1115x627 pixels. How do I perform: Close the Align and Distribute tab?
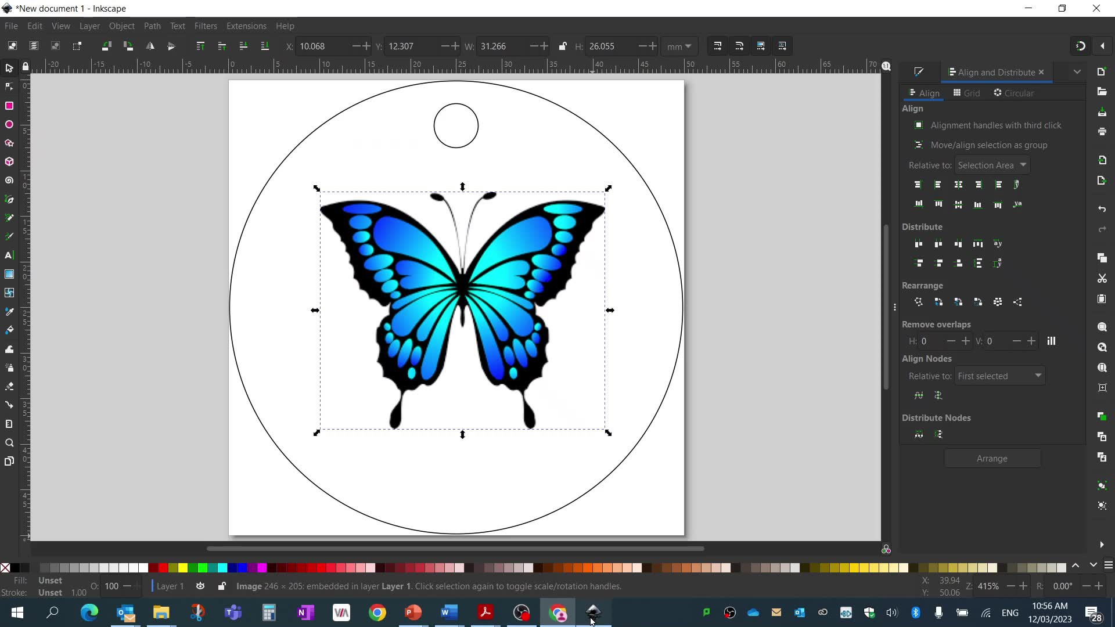(1041, 72)
